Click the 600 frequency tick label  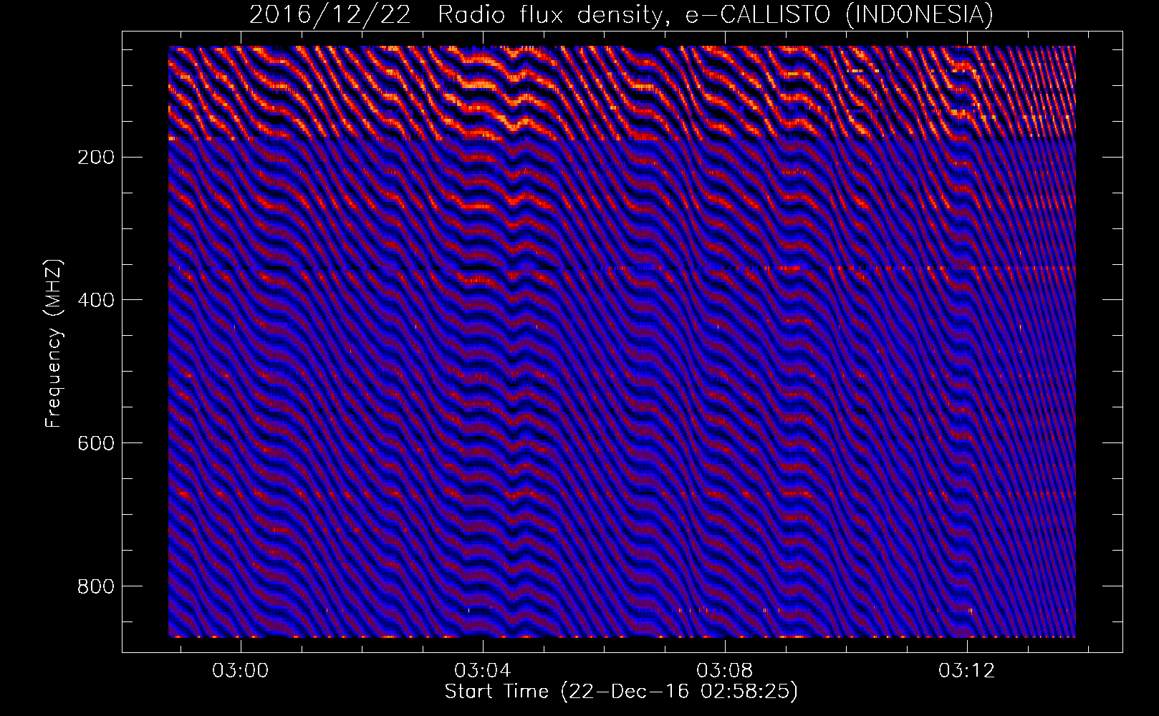(x=95, y=443)
